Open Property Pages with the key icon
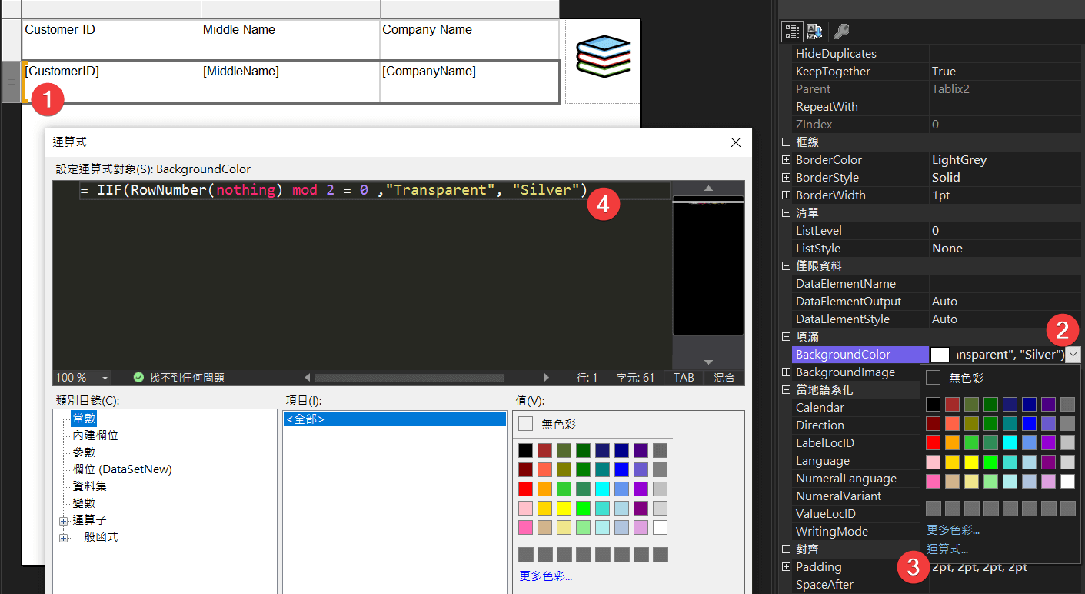The height and width of the screenshot is (594, 1085). coord(841,31)
